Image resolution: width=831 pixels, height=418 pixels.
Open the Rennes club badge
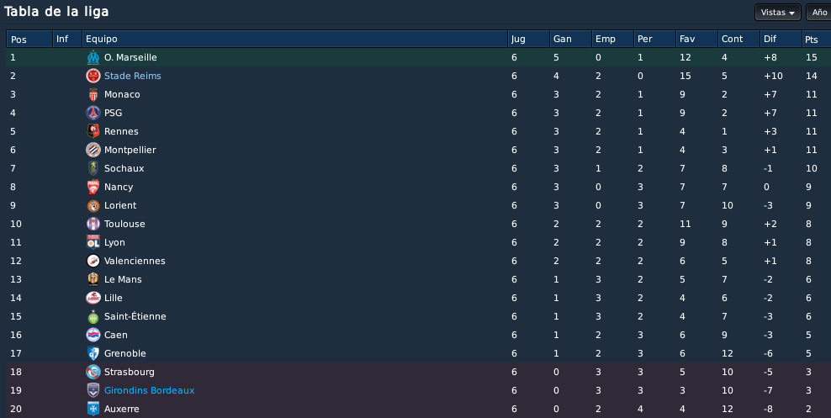pos(93,131)
